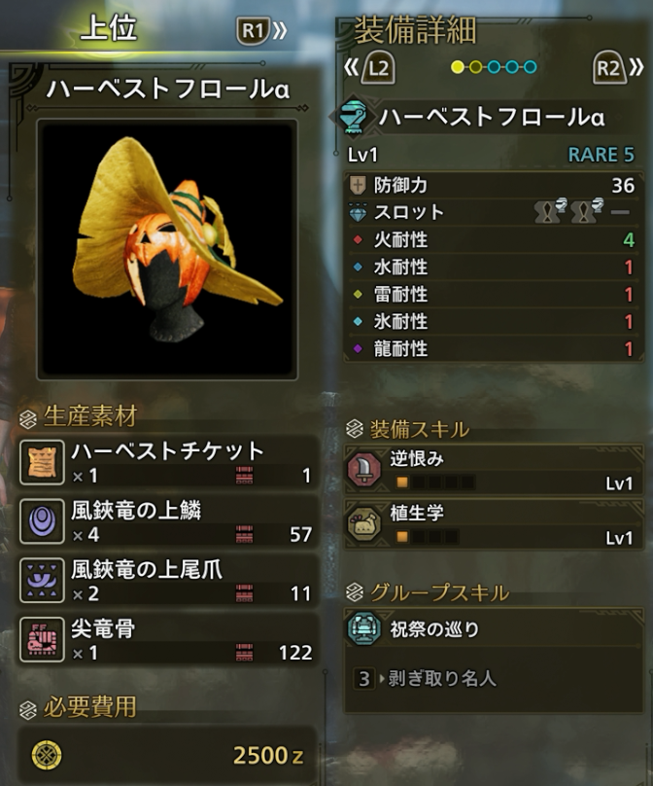
Task: Select the 装備詳細 panel header
Action: [415, 30]
